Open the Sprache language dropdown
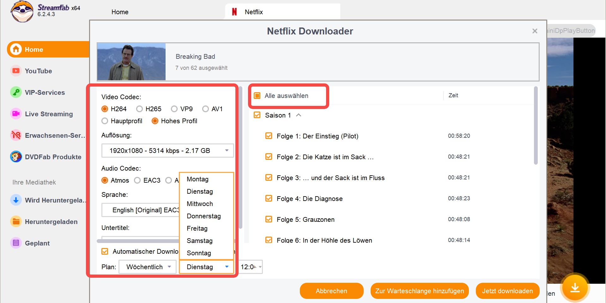This screenshot has height=303, width=606. click(140, 210)
